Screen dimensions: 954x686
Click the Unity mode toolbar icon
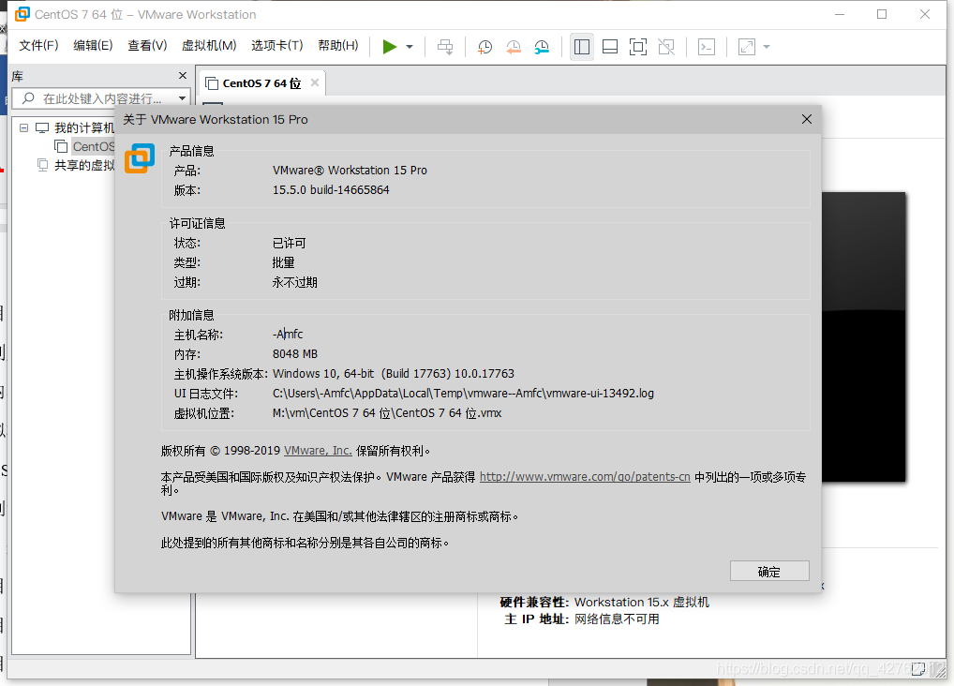click(x=666, y=47)
